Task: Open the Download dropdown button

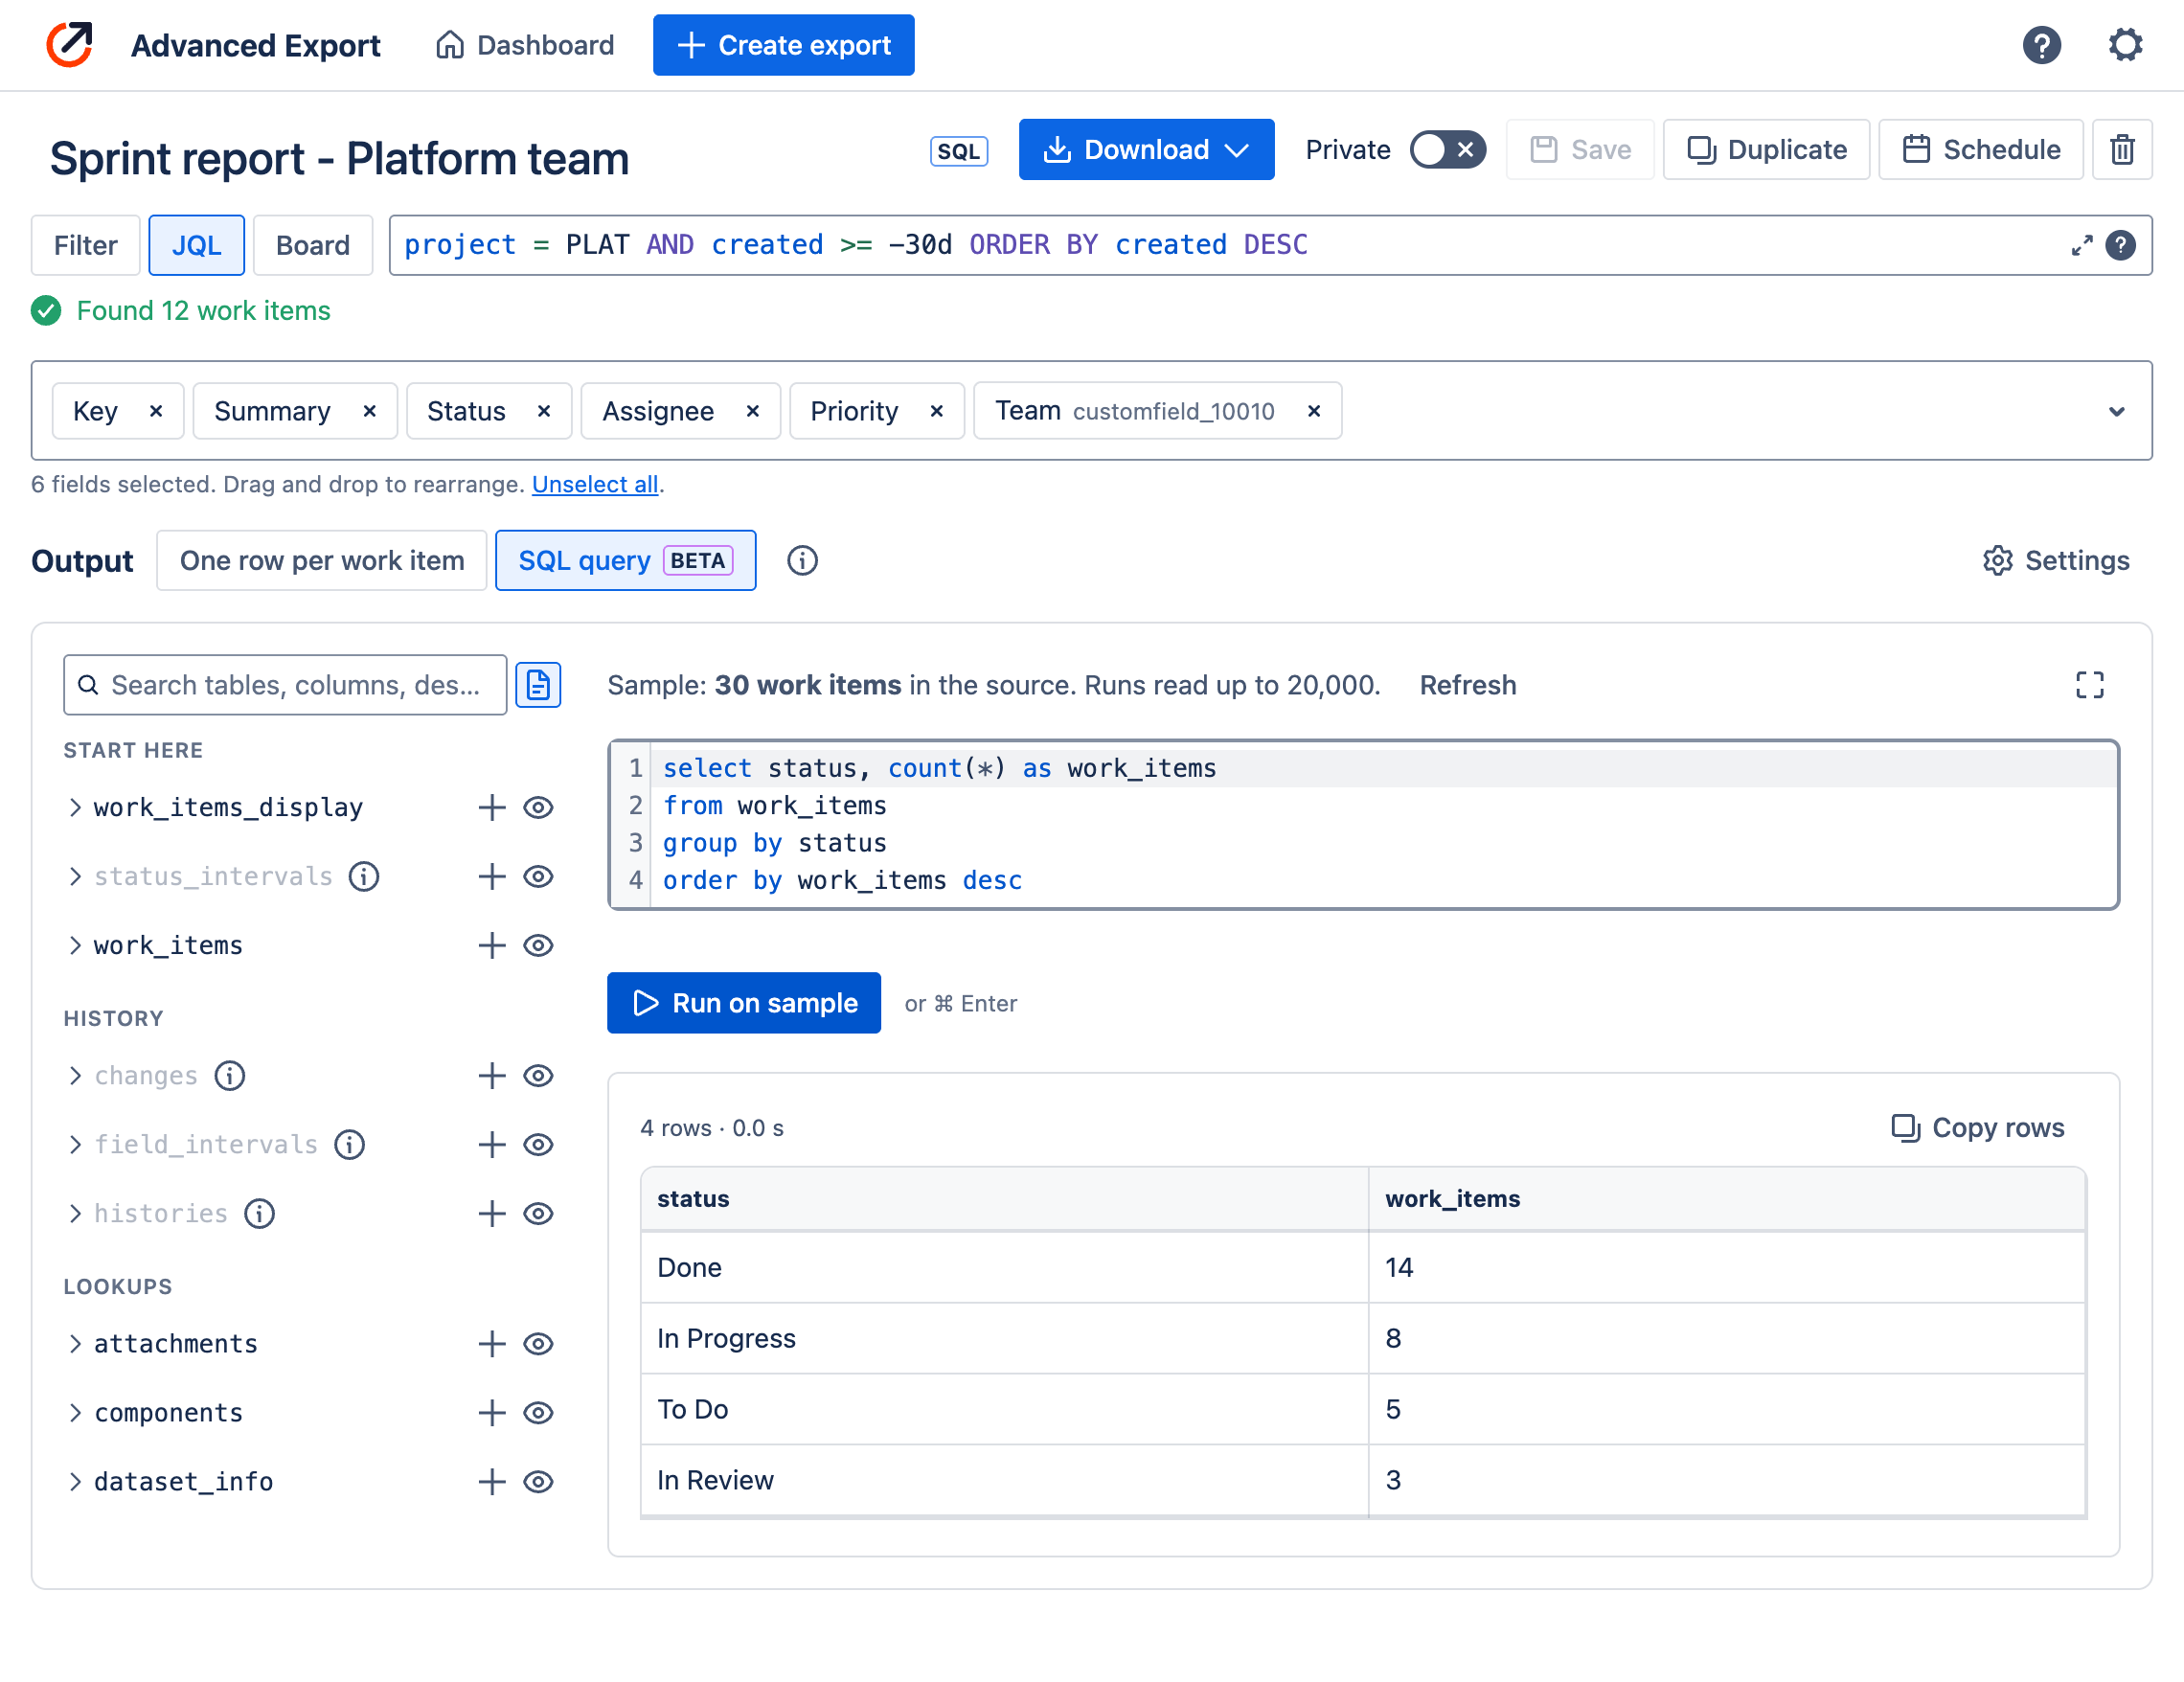Action: click(x=1146, y=150)
